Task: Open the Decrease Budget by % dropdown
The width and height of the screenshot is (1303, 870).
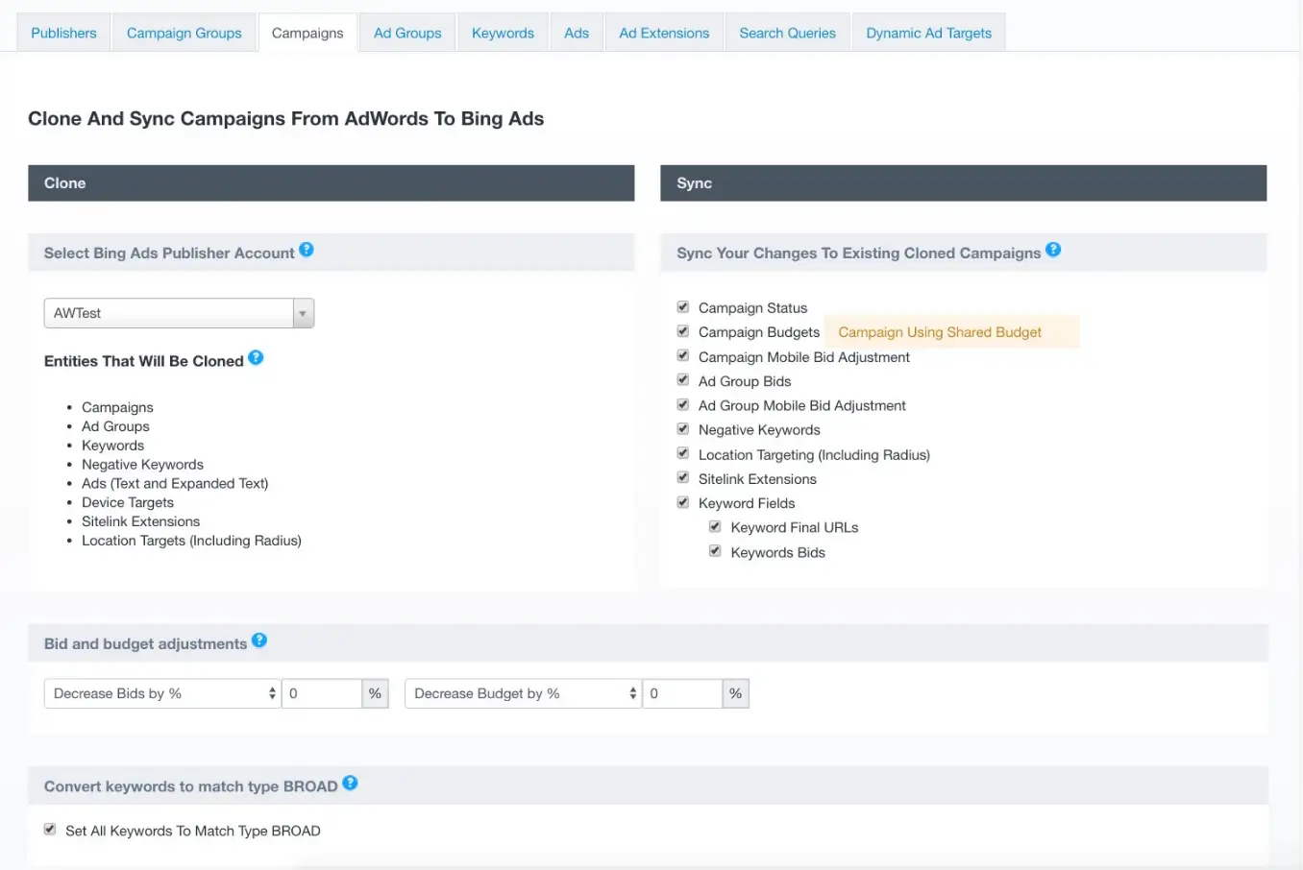Action: pyautogui.click(x=522, y=693)
